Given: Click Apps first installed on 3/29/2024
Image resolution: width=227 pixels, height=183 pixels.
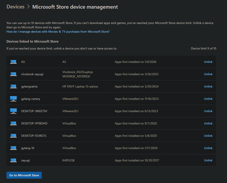Looking at the screenshot, I should tap(136, 86).
